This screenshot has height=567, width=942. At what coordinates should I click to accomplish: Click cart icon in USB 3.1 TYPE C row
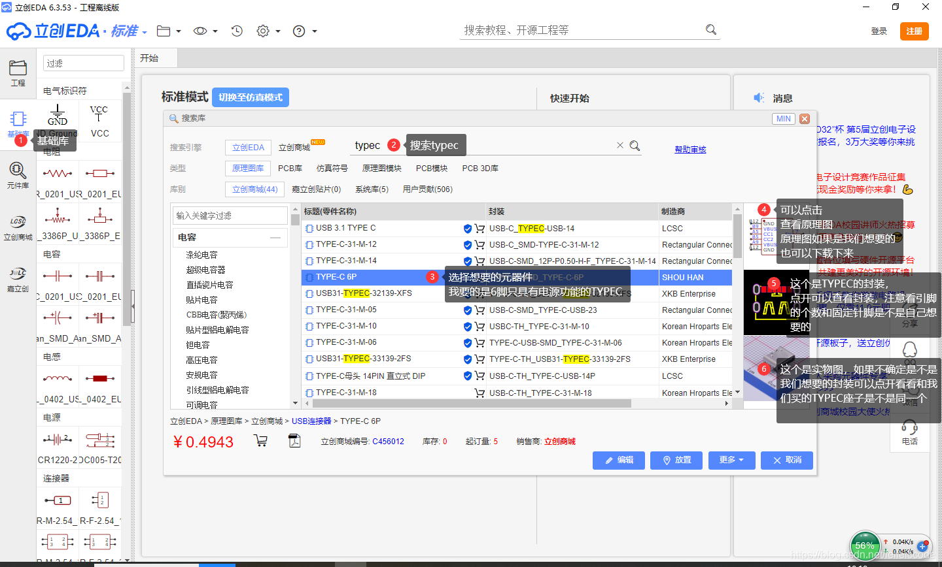480,229
